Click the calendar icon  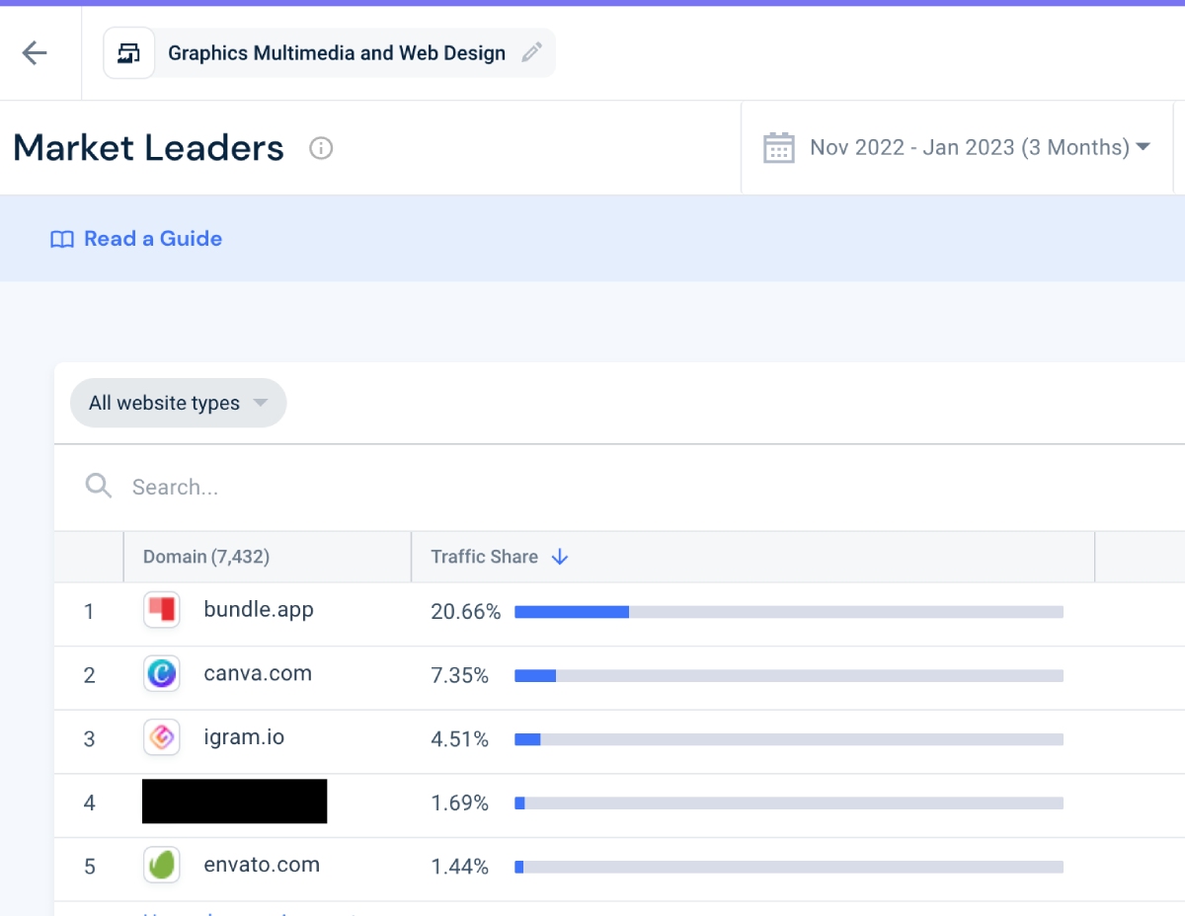(778, 148)
